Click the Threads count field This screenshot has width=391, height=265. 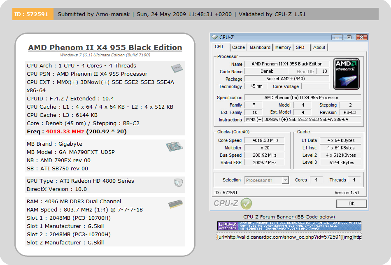354,180
